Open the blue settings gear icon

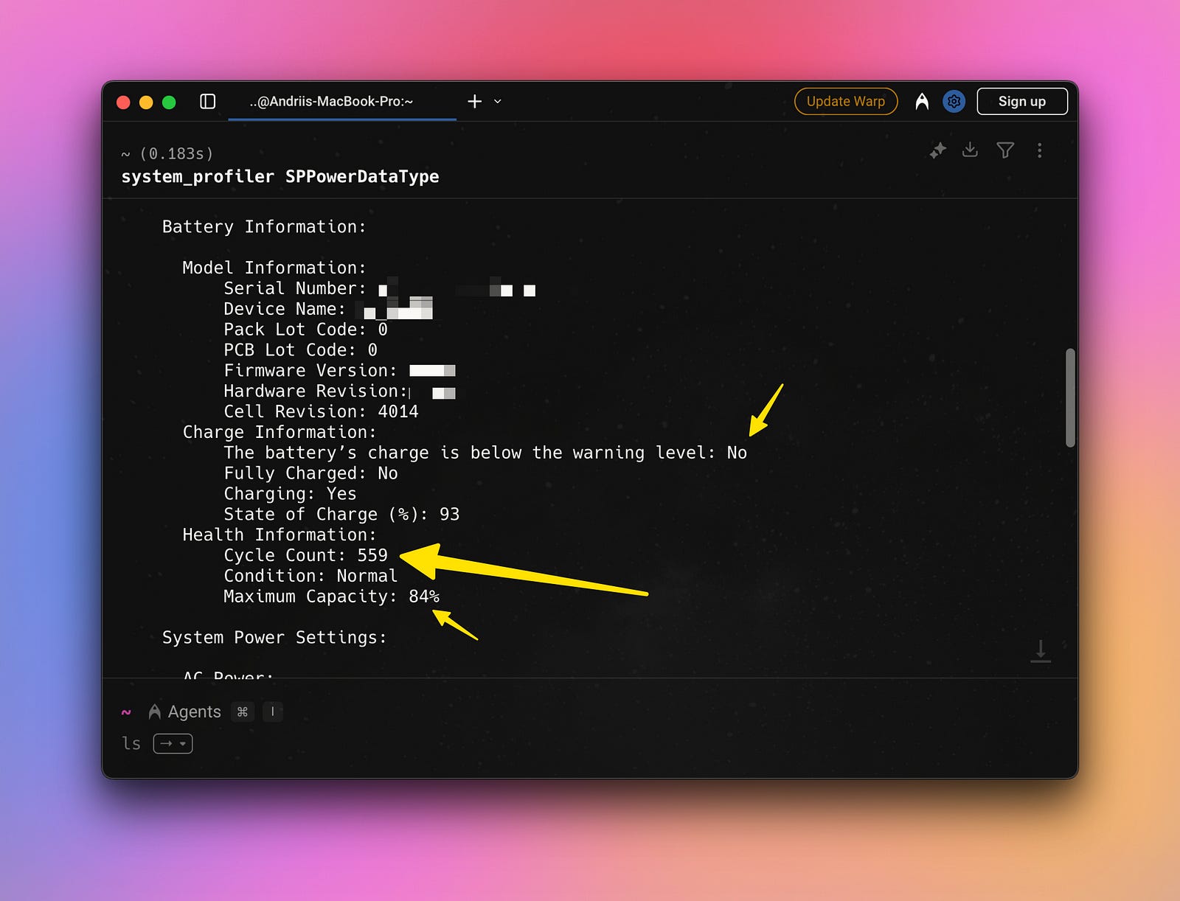(954, 101)
